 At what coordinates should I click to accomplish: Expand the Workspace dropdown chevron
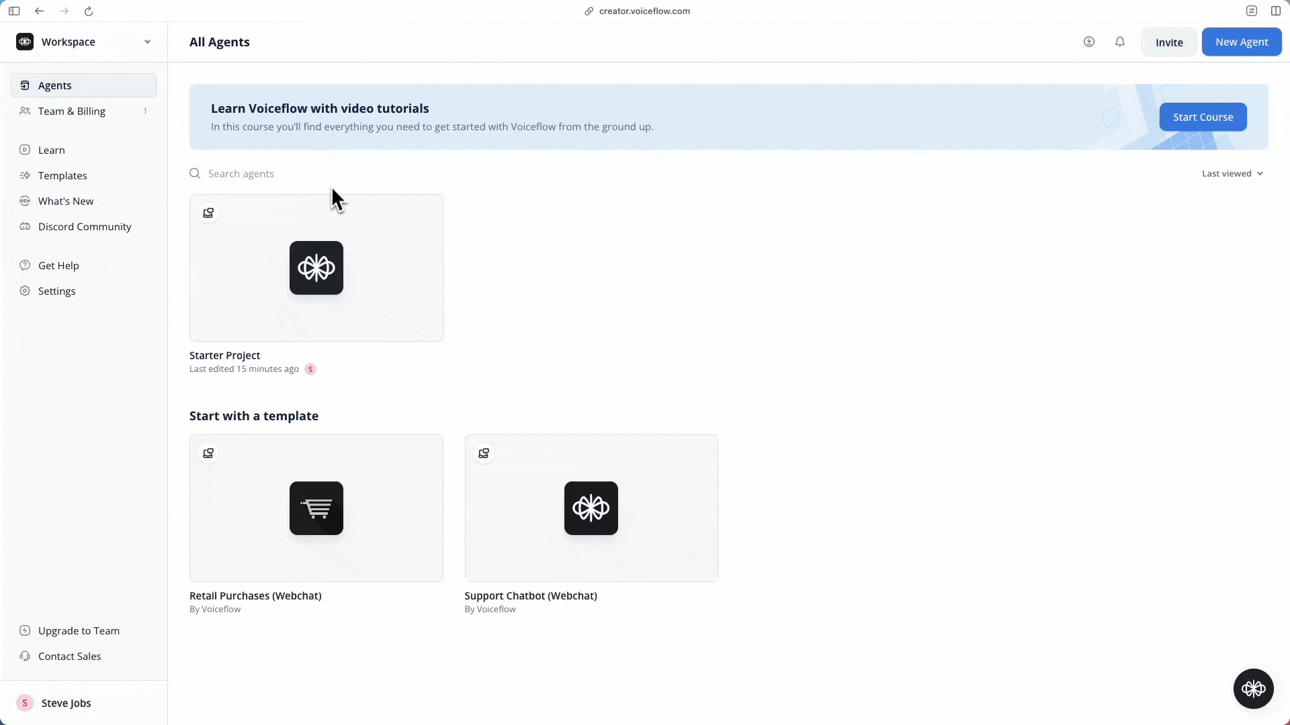pyautogui.click(x=147, y=42)
